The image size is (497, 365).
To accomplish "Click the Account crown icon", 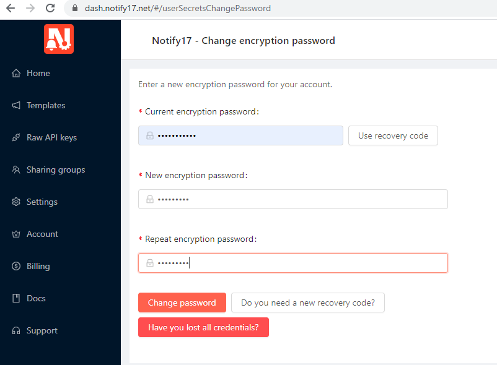I will coord(16,234).
